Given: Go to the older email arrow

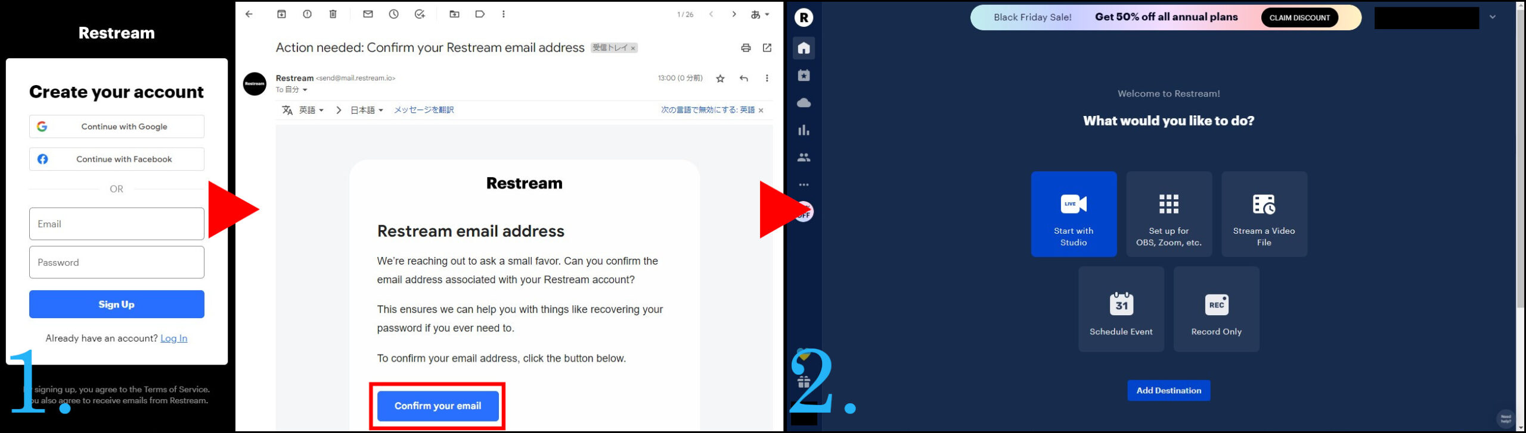Looking at the screenshot, I should click(734, 14).
